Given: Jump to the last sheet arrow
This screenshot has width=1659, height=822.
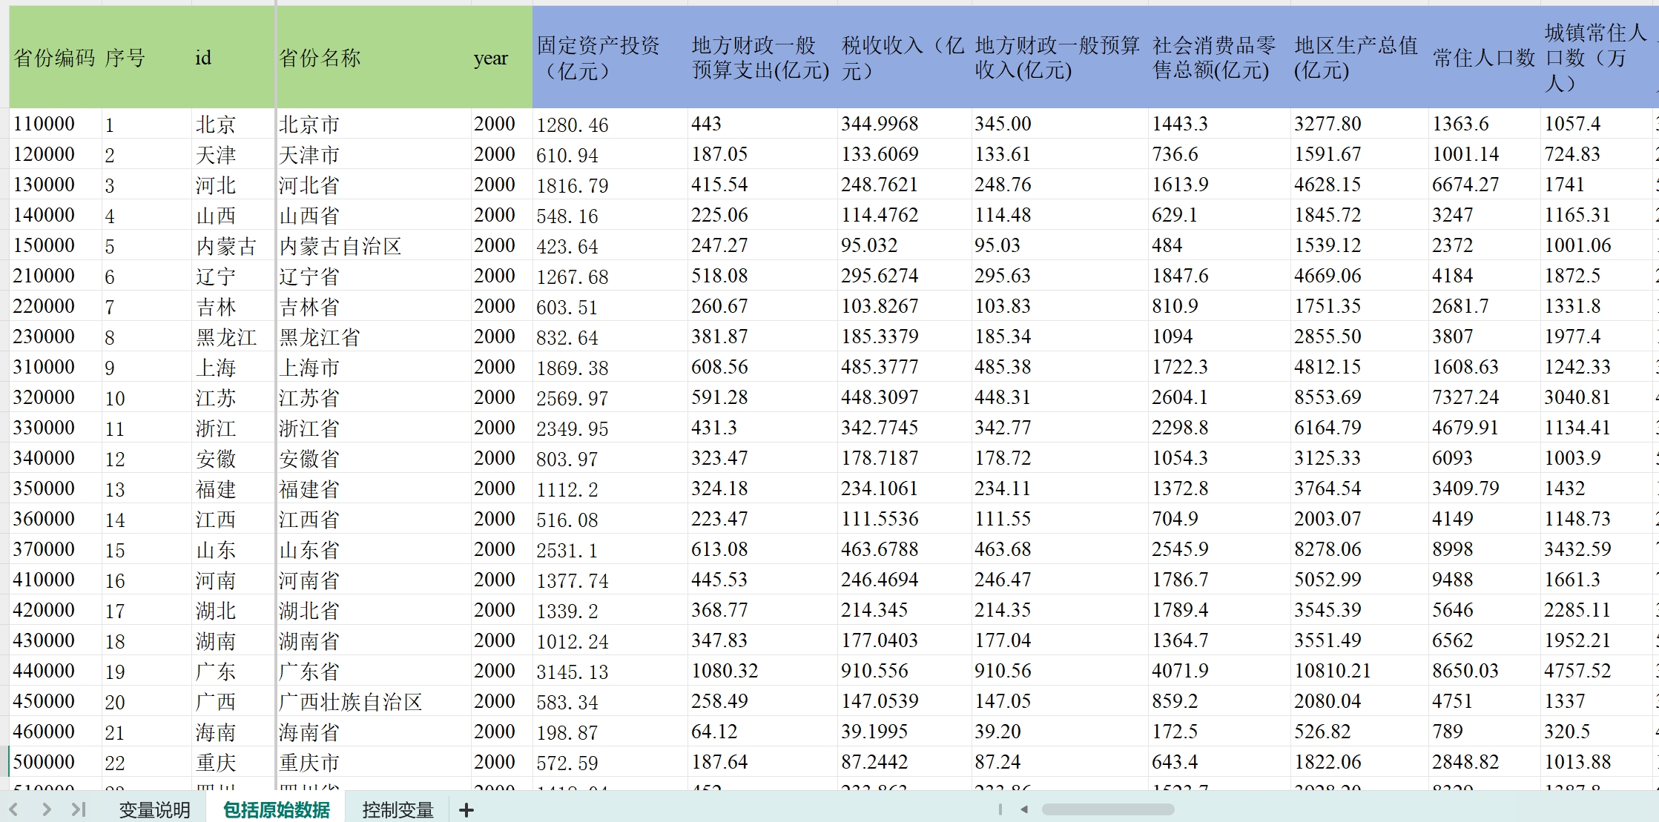Looking at the screenshot, I should (79, 809).
